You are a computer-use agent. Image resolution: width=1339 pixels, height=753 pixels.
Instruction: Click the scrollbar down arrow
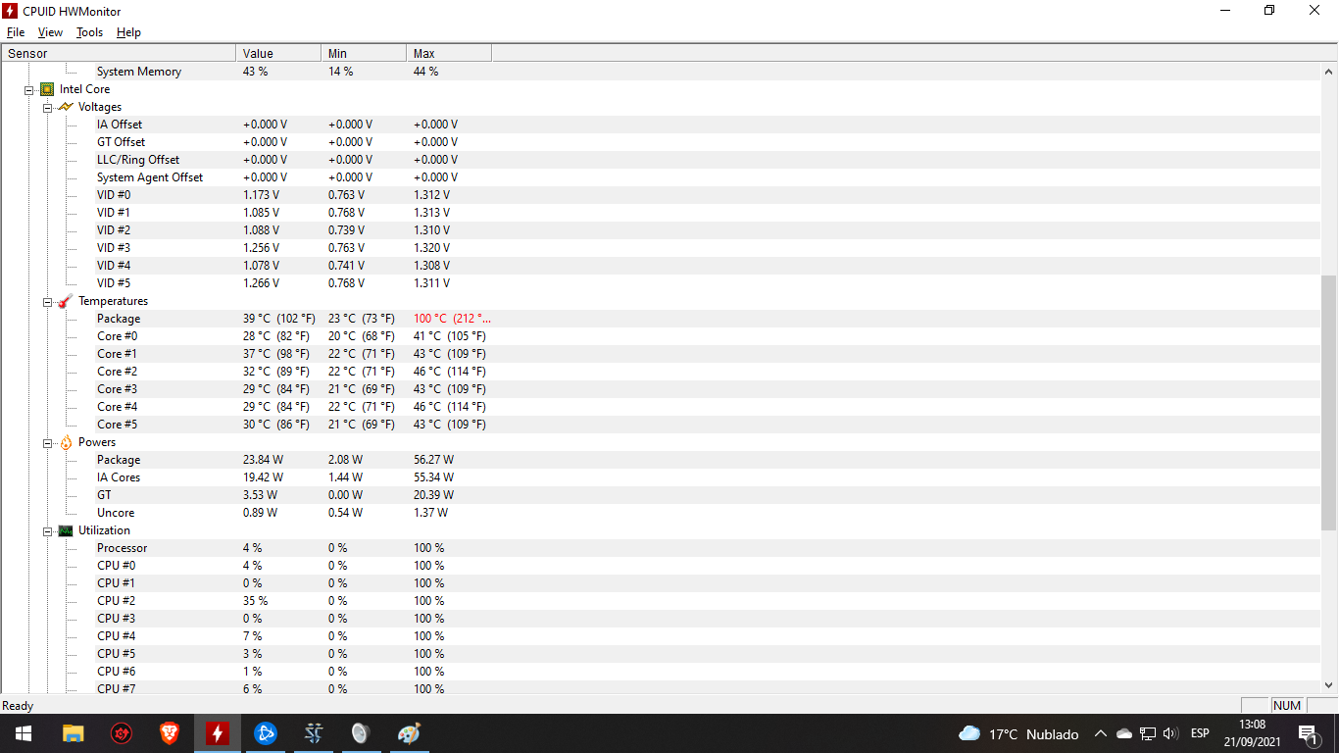click(x=1329, y=685)
